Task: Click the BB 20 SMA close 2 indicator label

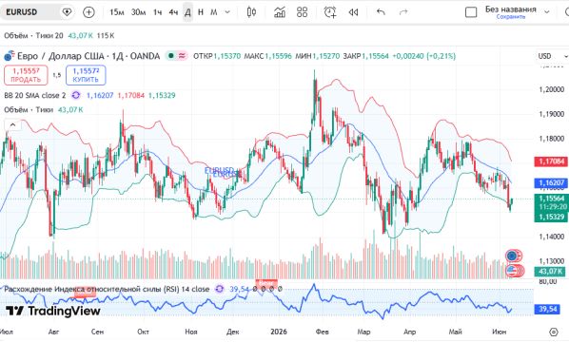Action: (35, 95)
